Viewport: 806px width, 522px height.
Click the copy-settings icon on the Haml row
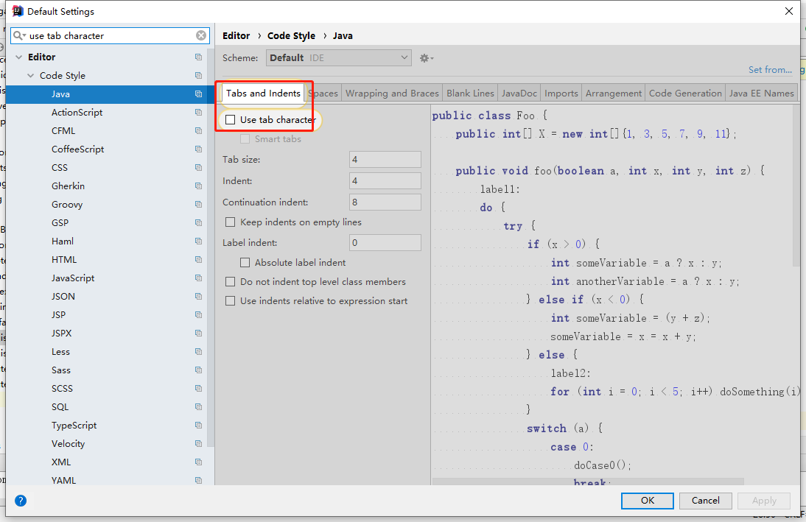tap(198, 241)
